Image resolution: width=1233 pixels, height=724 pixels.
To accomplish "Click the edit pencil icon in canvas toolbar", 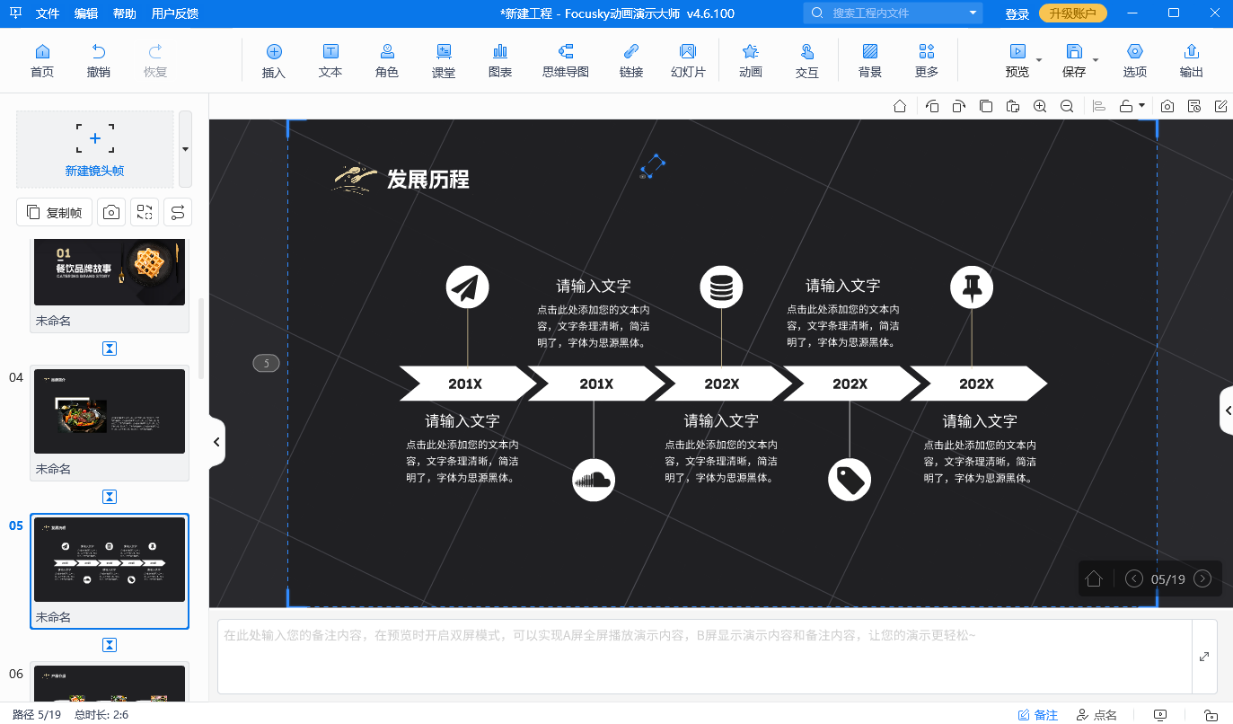I will click(x=1221, y=106).
